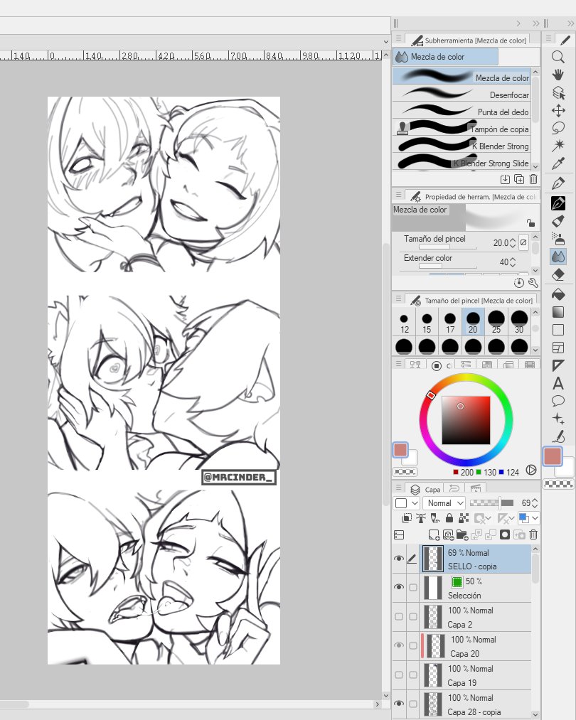This screenshot has width=576, height=720.
Task: Toggle lock layer
Action: click(x=449, y=518)
